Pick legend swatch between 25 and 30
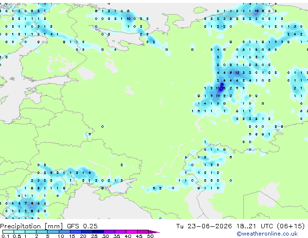The width and height of the screenshot is (308, 238). click(98, 232)
